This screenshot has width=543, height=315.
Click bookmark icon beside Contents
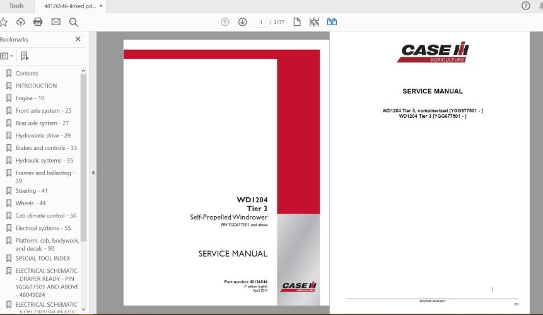(9, 73)
